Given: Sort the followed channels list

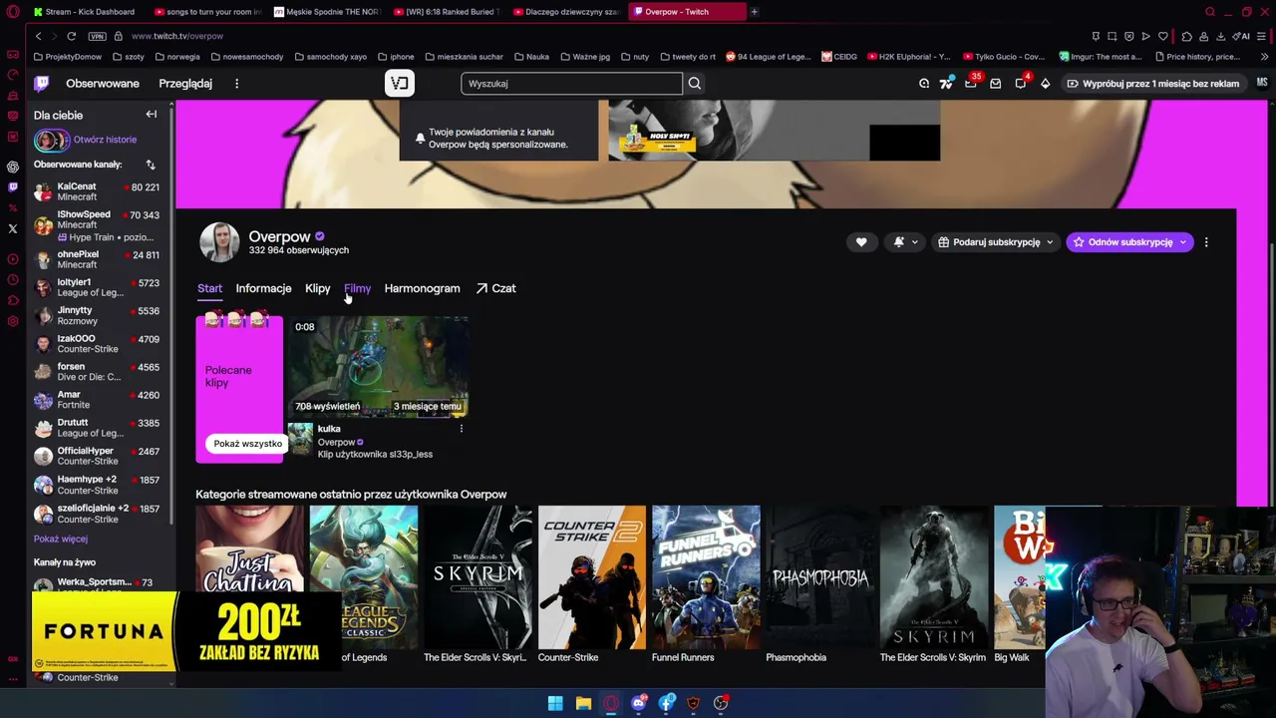Looking at the screenshot, I should click(151, 165).
